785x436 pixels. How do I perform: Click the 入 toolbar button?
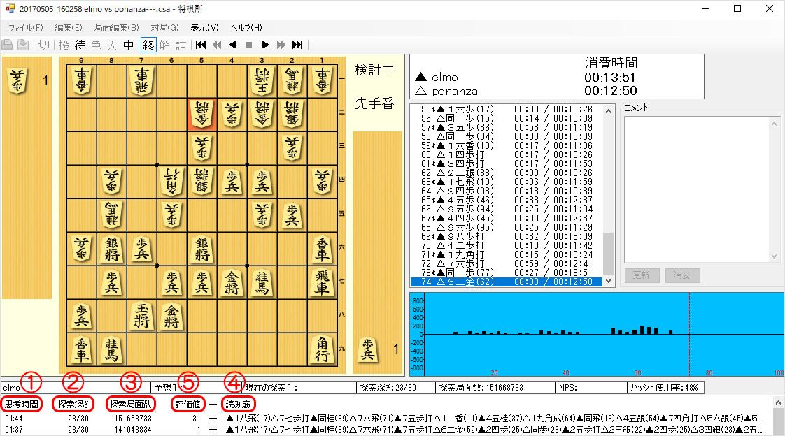click(112, 45)
